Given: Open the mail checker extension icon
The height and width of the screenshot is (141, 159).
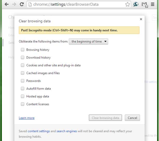Looking at the screenshot, I should click(x=145, y=5).
